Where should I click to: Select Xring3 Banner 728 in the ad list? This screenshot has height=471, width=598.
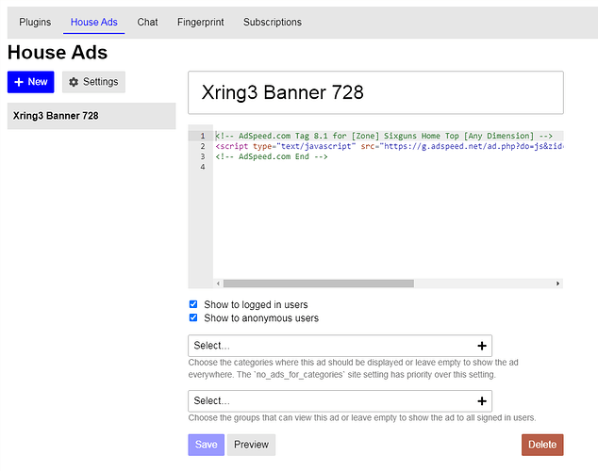(x=91, y=116)
